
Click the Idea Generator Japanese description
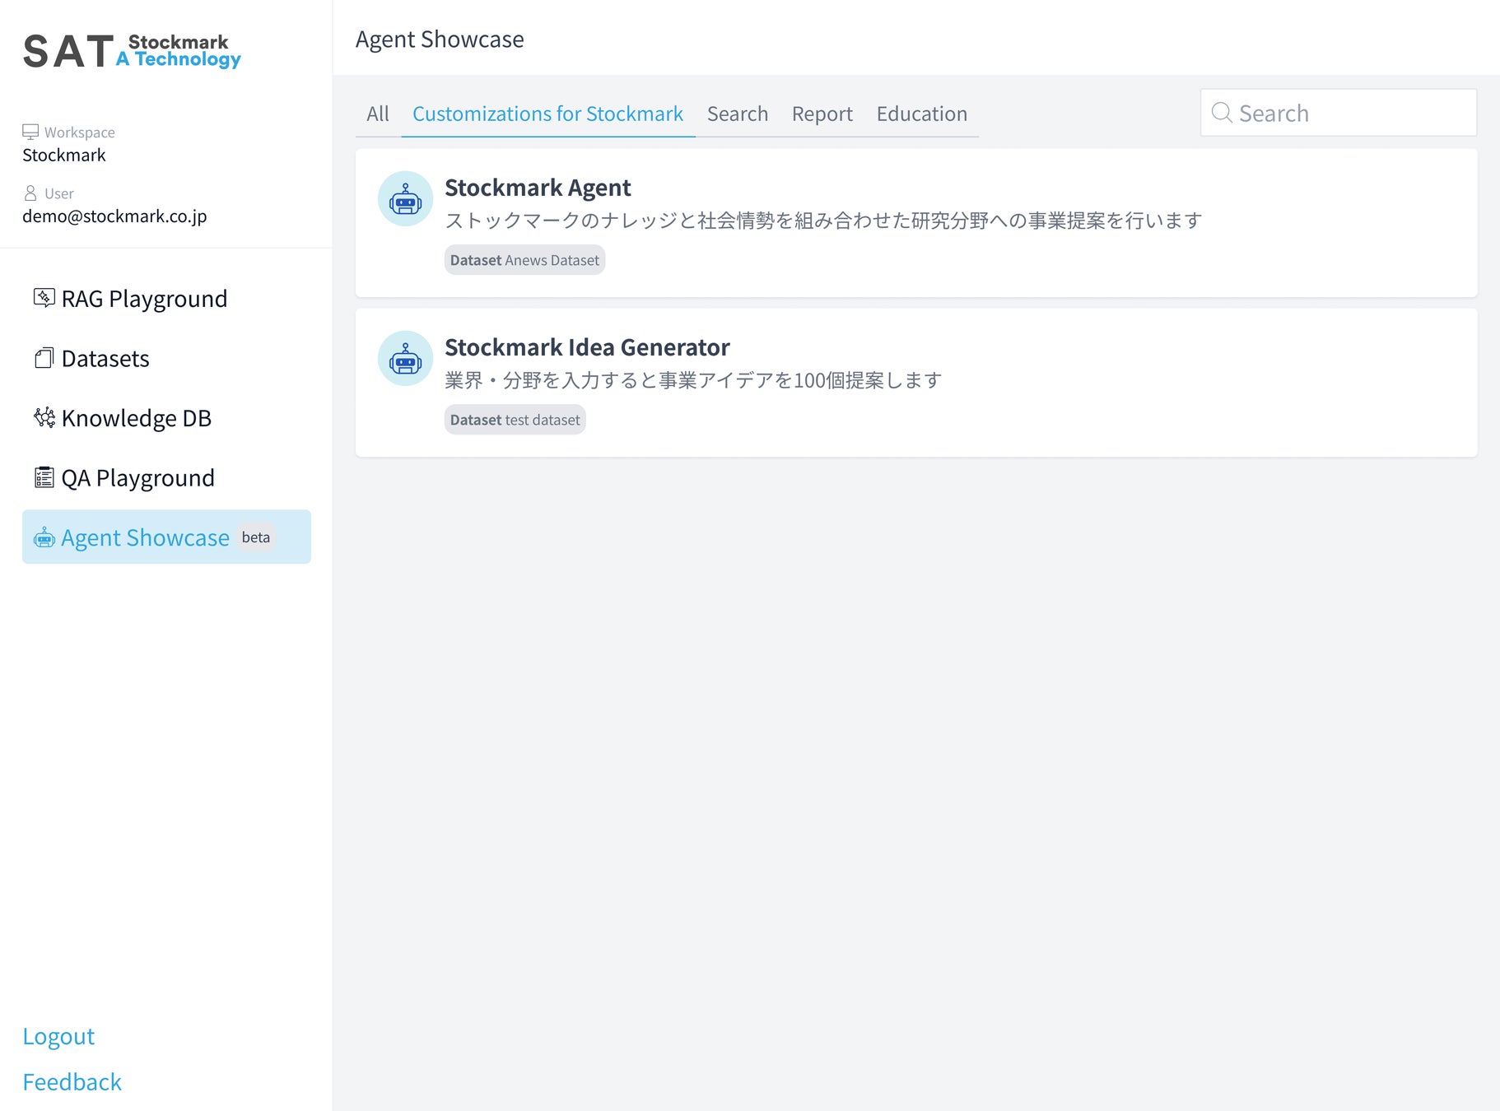pos(693,380)
